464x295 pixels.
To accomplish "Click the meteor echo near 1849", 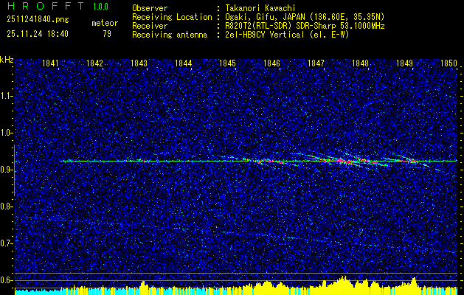I will pyautogui.click(x=413, y=161).
